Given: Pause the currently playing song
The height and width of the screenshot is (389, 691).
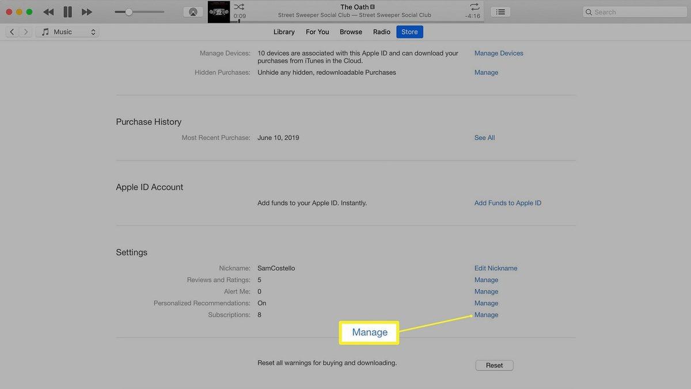Looking at the screenshot, I should click(67, 11).
